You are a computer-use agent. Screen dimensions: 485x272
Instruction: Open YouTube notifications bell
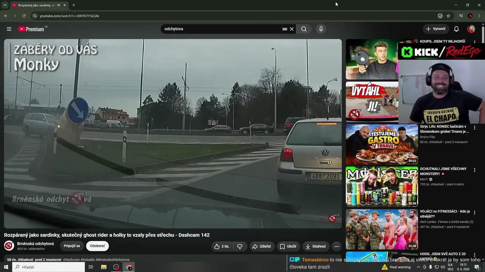(x=457, y=29)
